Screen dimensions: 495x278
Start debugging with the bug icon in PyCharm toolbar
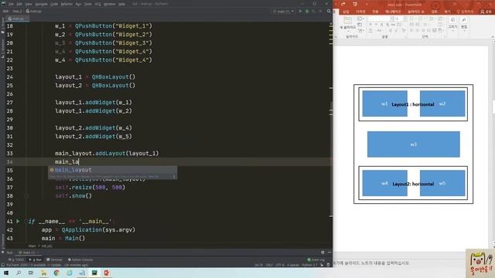click(307, 11)
